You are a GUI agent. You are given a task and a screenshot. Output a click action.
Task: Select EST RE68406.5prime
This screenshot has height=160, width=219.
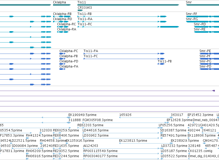pos(66,136)
